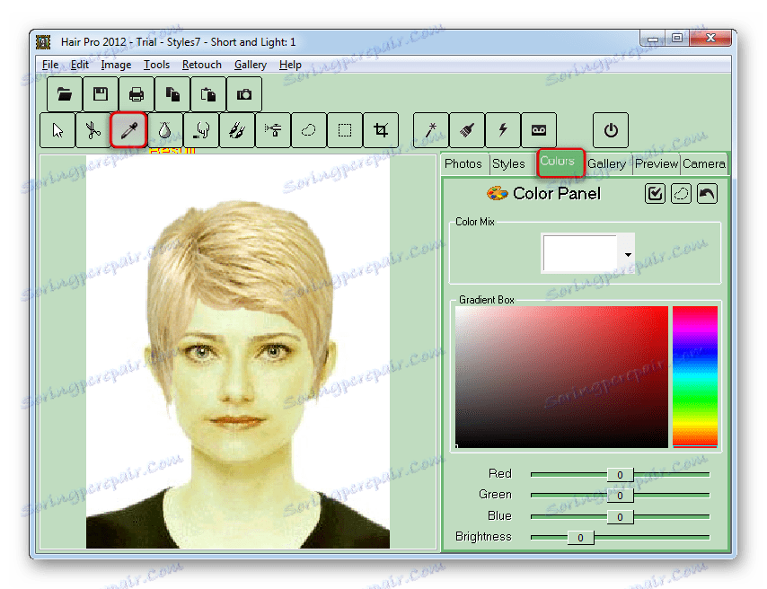
Task: Open the Tools menu
Action: [x=156, y=65]
